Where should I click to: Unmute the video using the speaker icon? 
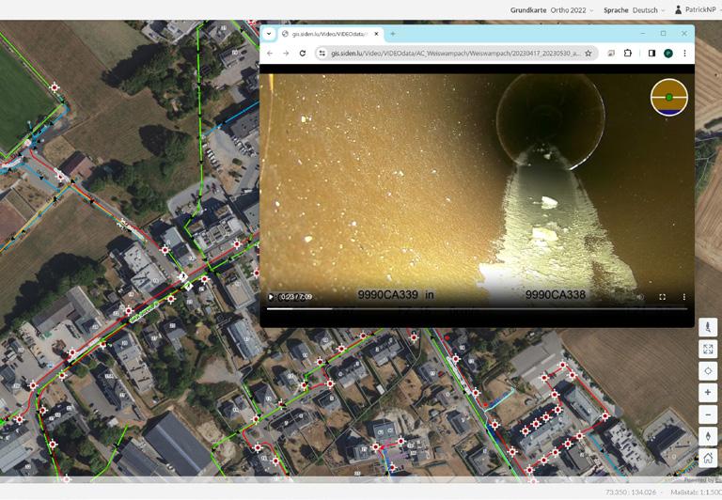[640, 297]
